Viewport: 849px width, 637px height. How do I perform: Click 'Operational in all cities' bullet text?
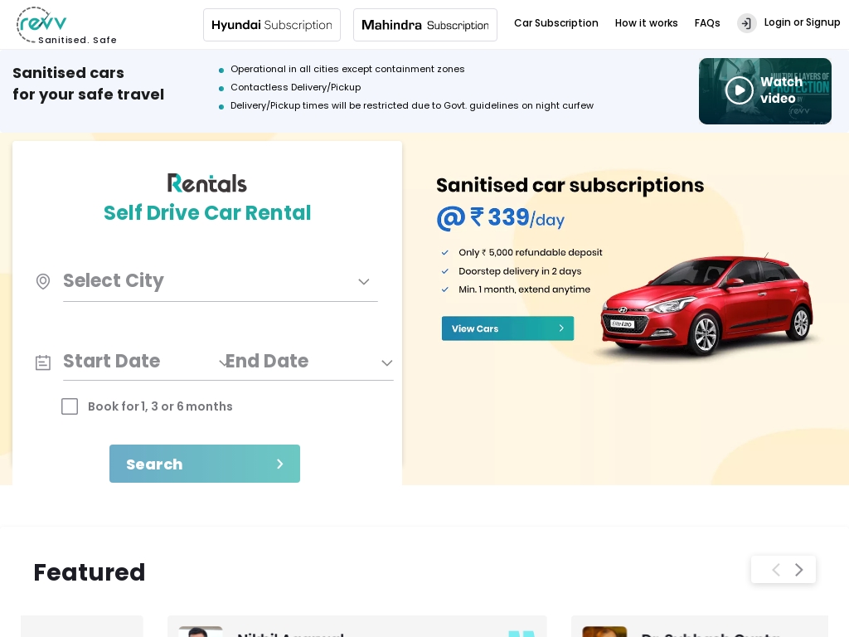pos(347,69)
